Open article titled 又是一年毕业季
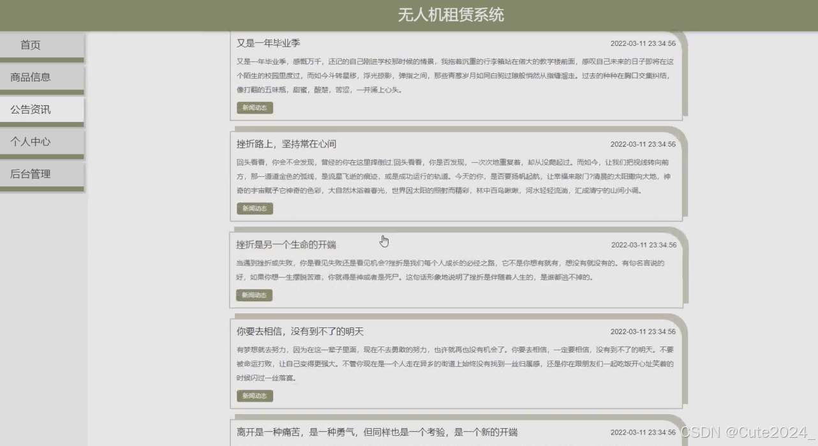Image resolution: width=818 pixels, height=446 pixels. point(269,43)
